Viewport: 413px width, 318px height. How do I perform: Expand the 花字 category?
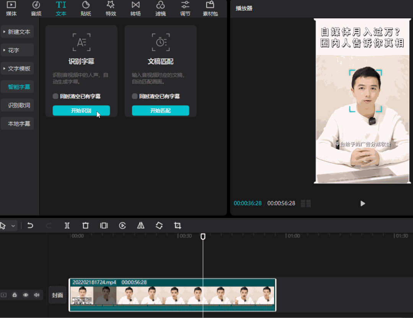pyautogui.click(x=17, y=50)
